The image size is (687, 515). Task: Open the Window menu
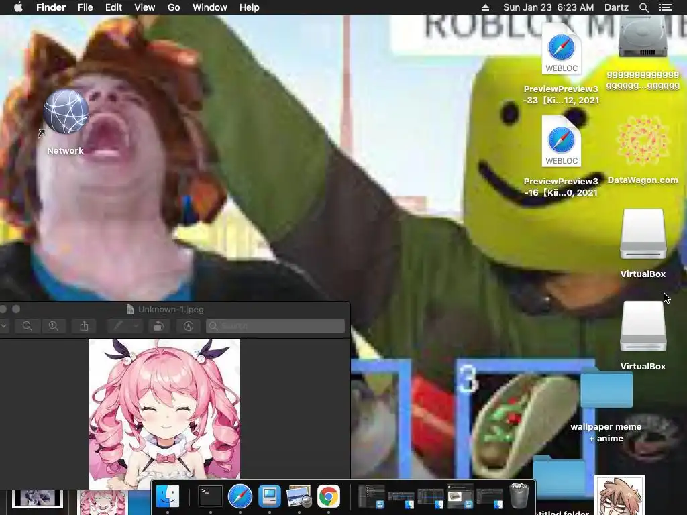click(x=210, y=7)
